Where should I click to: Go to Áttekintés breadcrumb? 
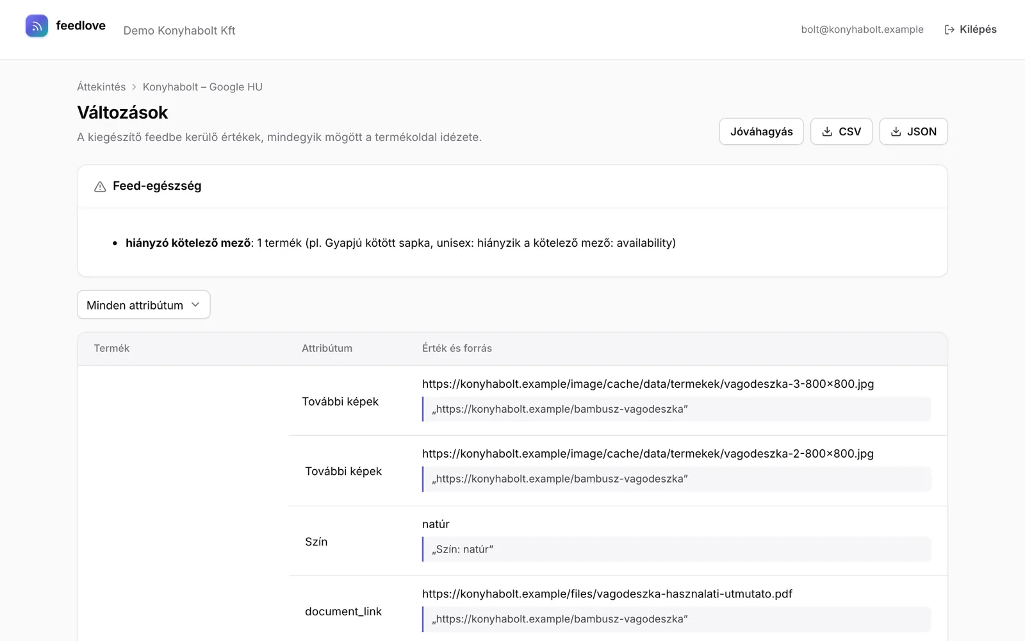[x=101, y=87]
